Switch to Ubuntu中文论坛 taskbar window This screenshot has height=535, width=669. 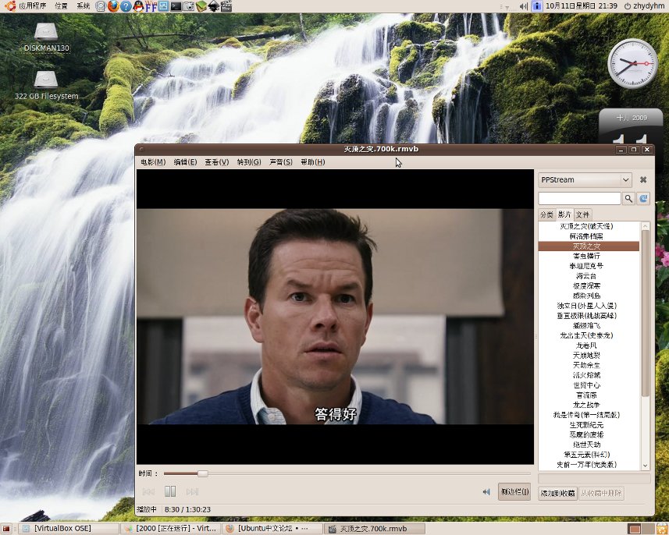(x=272, y=529)
